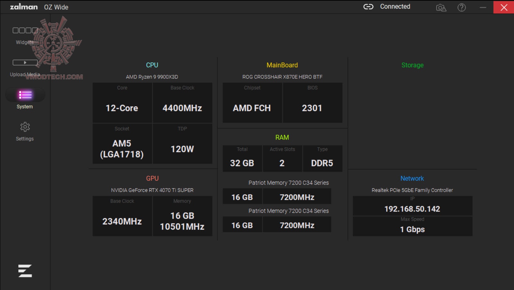The width and height of the screenshot is (514, 290).
Task: Select the Upload Media sidebar label
Action: coord(25,74)
